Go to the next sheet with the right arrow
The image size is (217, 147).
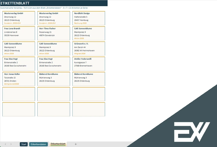(x=11, y=144)
